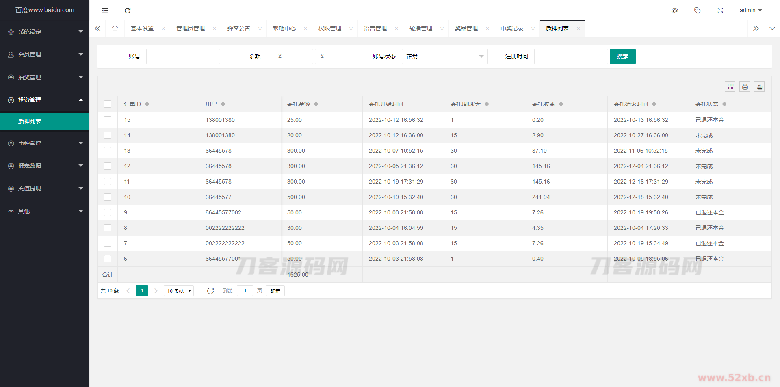The width and height of the screenshot is (780, 387).
Task: Refresh the page using the toolbar refresh icon
Action: pyautogui.click(x=128, y=10)
